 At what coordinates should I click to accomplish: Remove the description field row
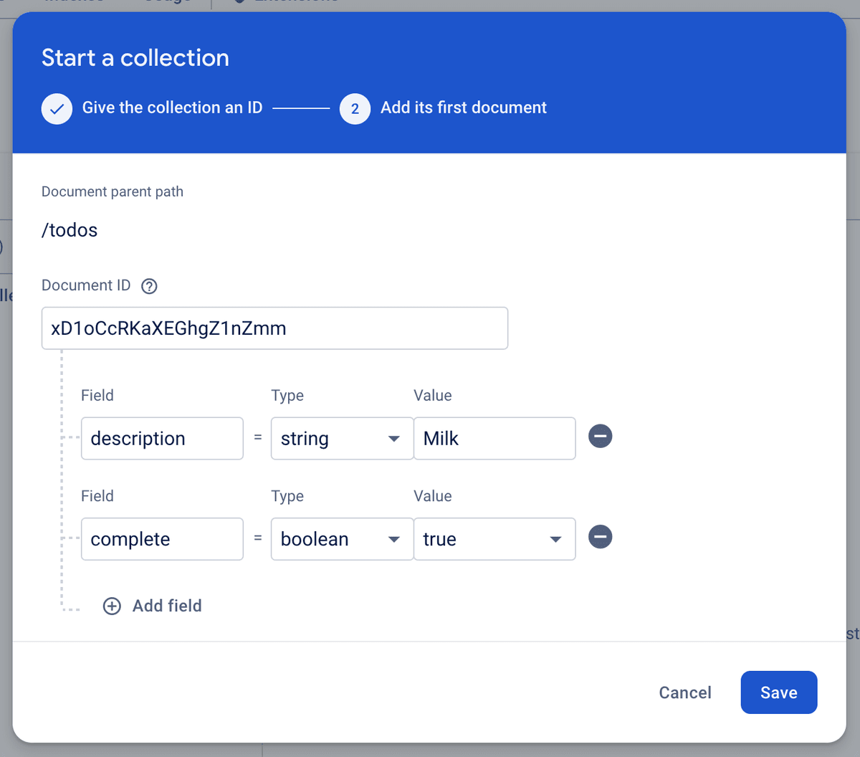[600, 436]
